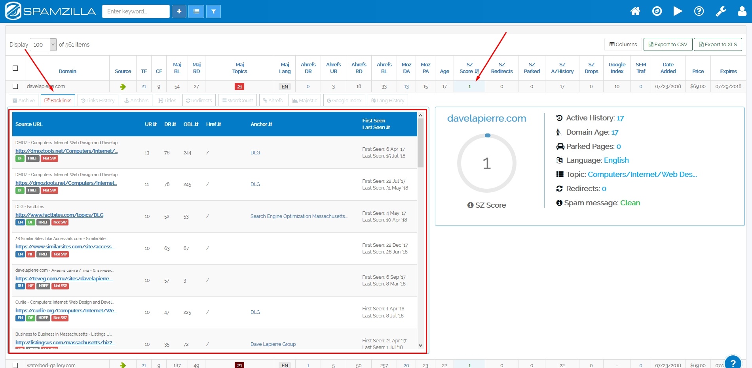Go to Home icon
This screenshot has width=752, height=368.
pos(635,11)
